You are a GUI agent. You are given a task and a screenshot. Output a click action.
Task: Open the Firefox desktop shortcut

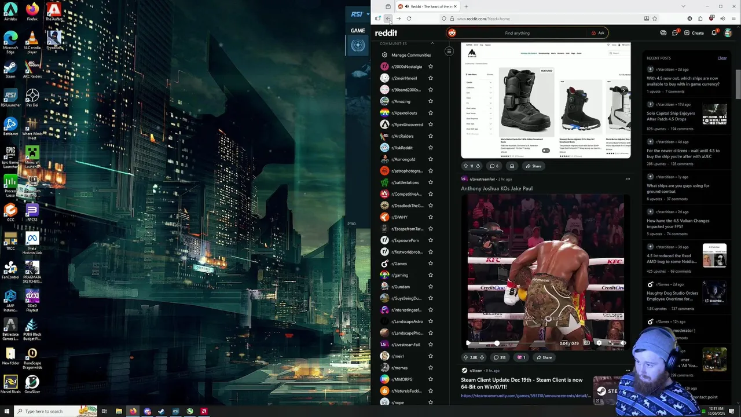(x=32, y=12)
